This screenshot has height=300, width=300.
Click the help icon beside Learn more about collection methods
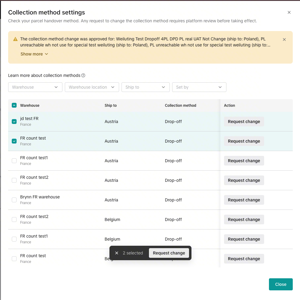point(83,75)
